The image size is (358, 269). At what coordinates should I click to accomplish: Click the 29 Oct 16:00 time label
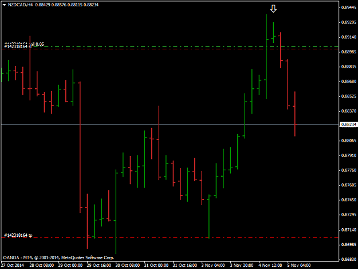pos(99,265)
